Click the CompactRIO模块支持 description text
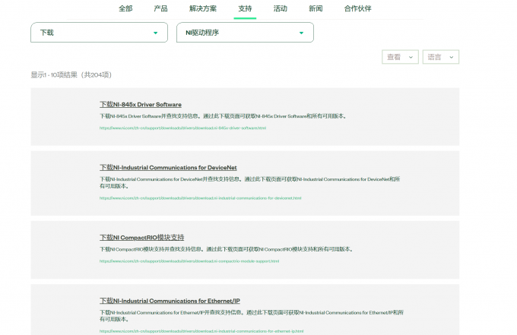 coord(227,249)
